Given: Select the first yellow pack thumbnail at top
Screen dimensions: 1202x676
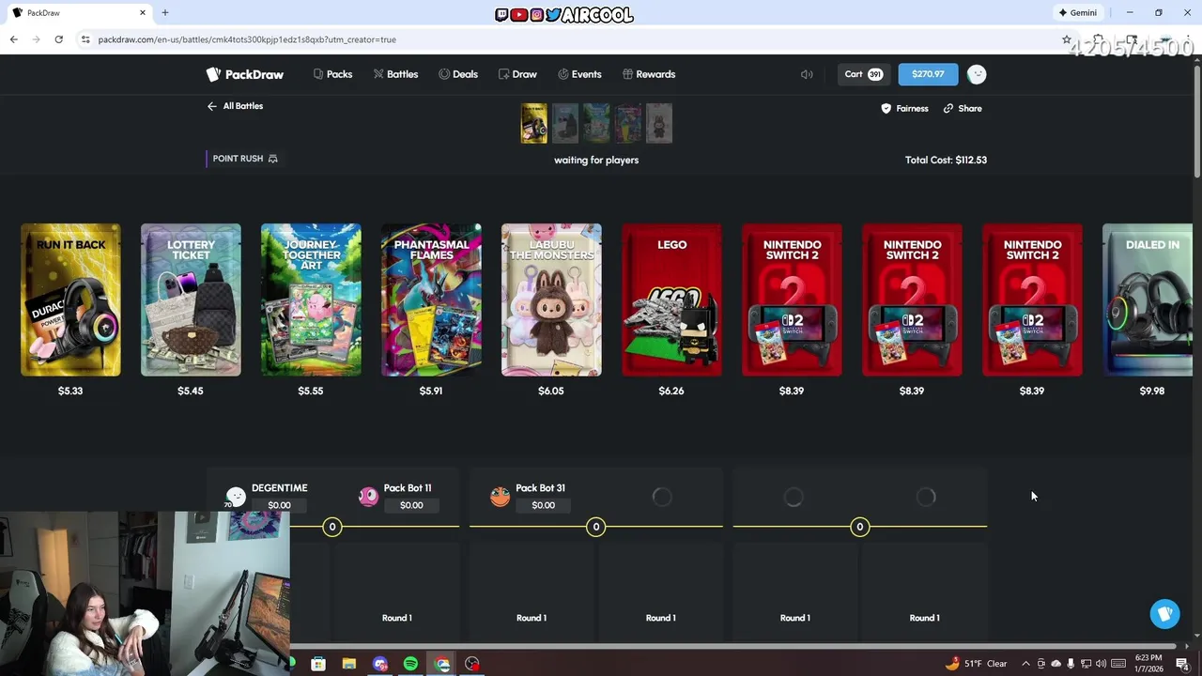Looking at the screenshot, I should coord(534,123).
